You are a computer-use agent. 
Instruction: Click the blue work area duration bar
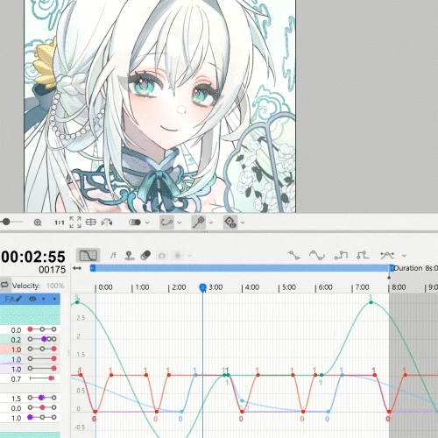point(241,268)
